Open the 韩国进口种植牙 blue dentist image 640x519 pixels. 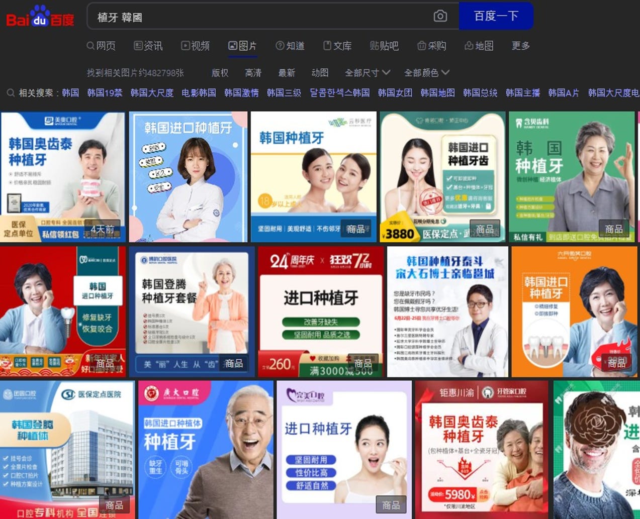click(x=188, y=177)
